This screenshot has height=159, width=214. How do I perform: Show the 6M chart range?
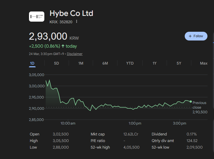coord(105,63)
